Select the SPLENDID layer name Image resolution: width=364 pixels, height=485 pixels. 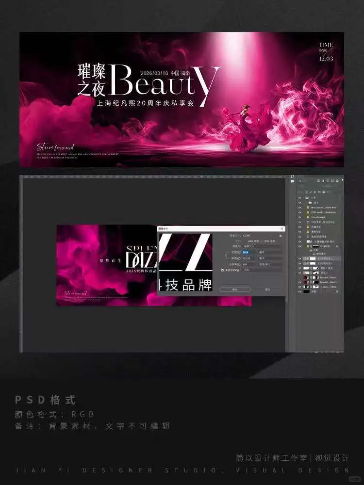click(x=325, y=246)
